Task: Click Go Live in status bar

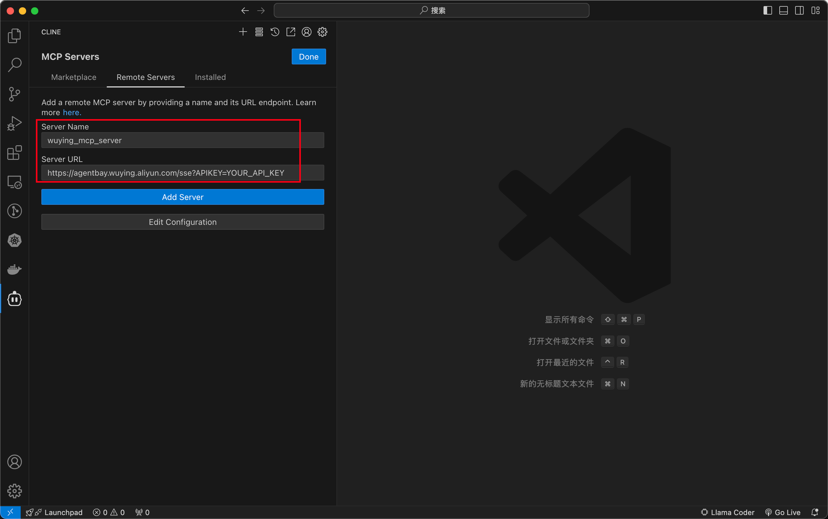Action: [783, 512]
